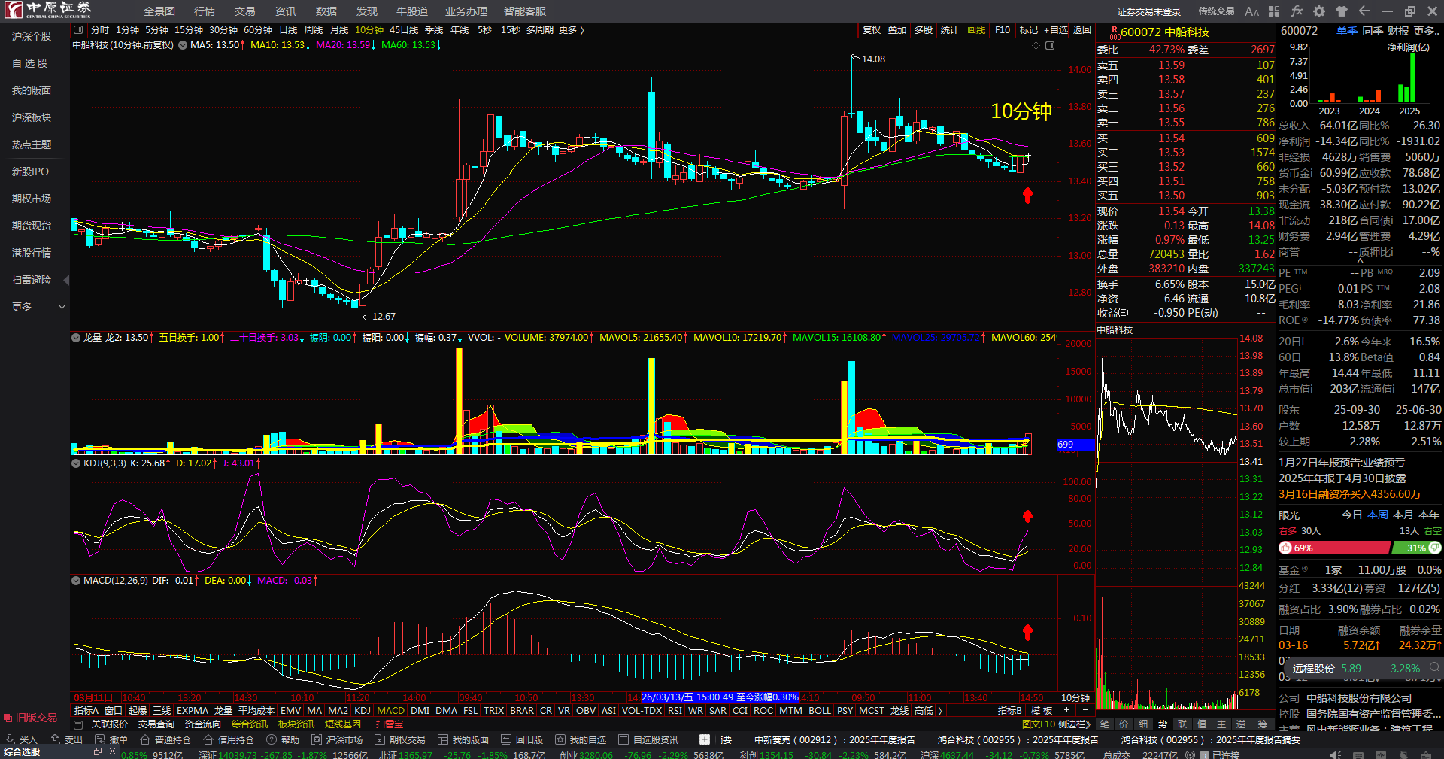Image resolution: width=1444 pixels, height=759 pixels.
Task: Open the 模板 template selector
Action: tap(1042, 711)
